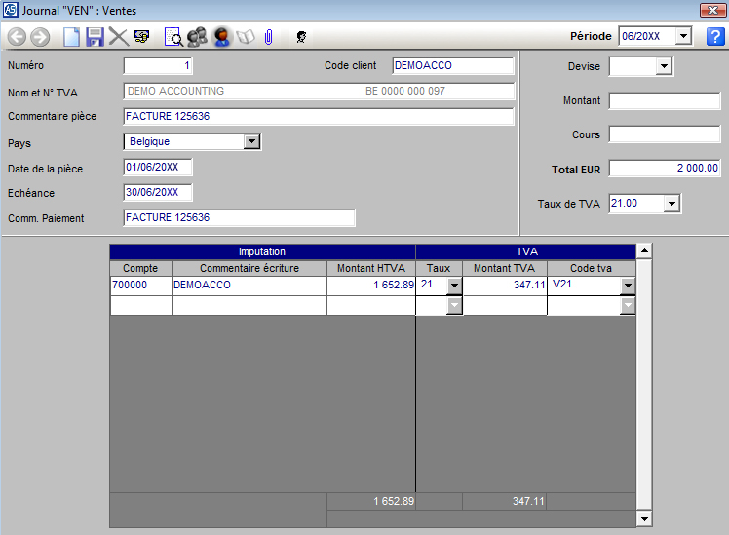729x535 pixels.
Task: Open help with the blue question mark
Action: (x=715, y=36)
